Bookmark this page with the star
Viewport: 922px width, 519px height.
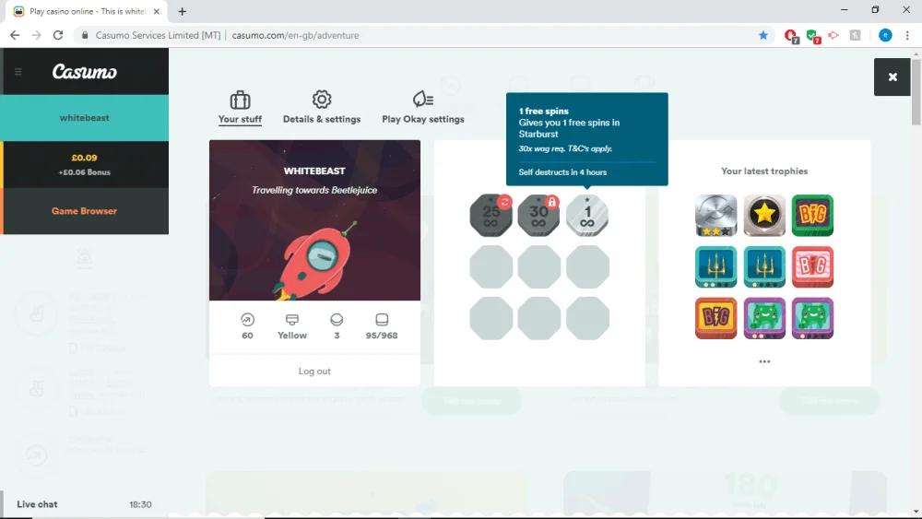[763, 35]
